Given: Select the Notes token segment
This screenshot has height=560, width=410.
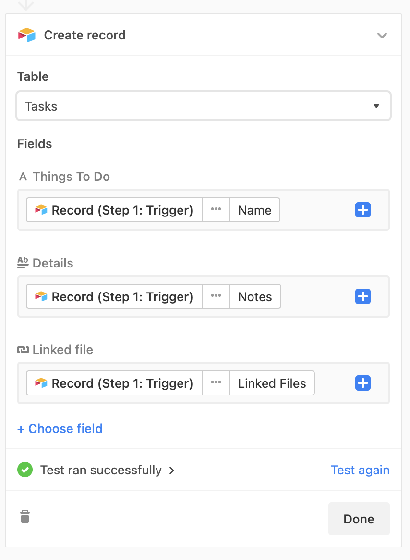Looking at the screenshot, I should [x=255, y=296].
